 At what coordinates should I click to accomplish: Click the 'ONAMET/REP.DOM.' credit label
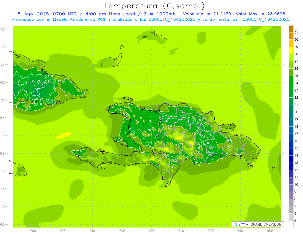click(x=266, y=224)
